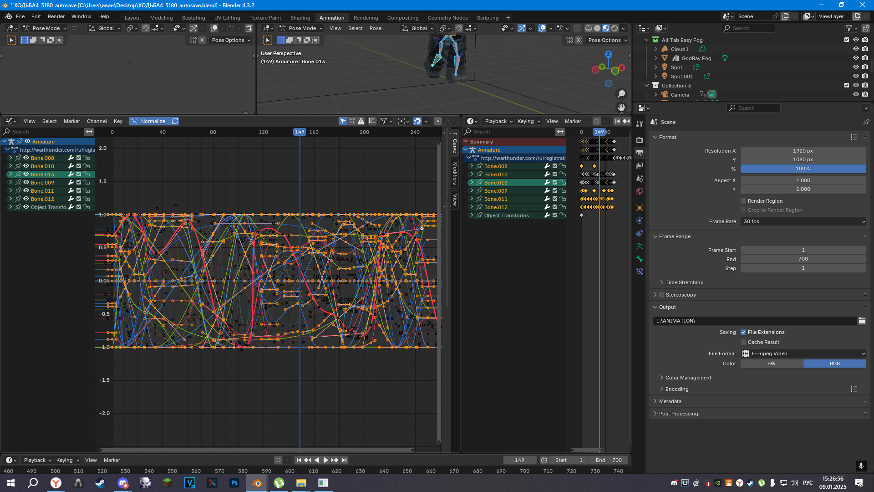The image size is (874, 492).
Task: Toggle the wrench modifier icon on Bone.013
Action: (71, 174)
